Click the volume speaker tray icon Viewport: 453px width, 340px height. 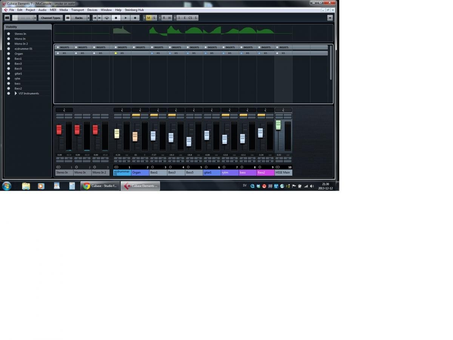(x=312, y=186)
